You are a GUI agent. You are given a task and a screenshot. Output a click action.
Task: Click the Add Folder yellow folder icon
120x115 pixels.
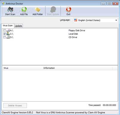pyautogui.click(x=37, y=10)
